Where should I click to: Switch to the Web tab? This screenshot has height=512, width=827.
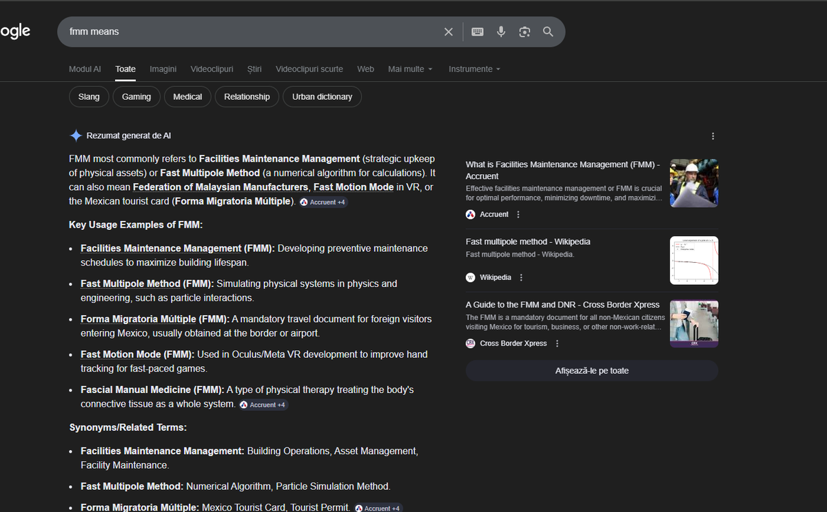[x=365, y=69]
